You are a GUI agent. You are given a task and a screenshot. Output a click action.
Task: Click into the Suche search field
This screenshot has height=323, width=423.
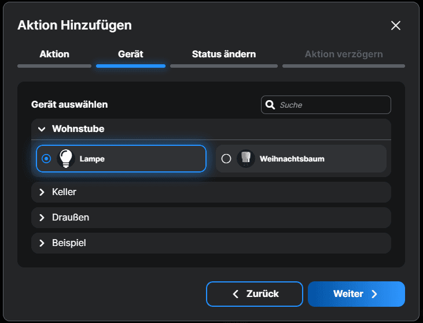(x=333, y=105)
